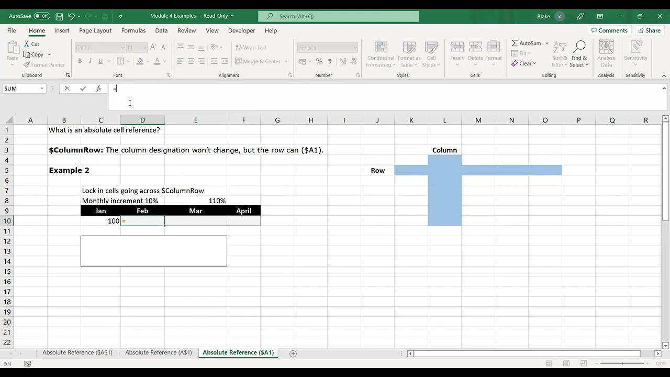The width and height of the screenshot is (670, 377).
Task: Open Conditional Formatting menu
Action: (381, 54)
